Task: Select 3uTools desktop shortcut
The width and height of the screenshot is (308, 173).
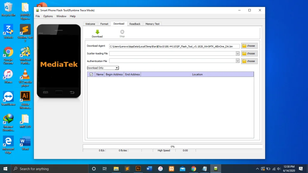Action: click(x=8, y=32)
